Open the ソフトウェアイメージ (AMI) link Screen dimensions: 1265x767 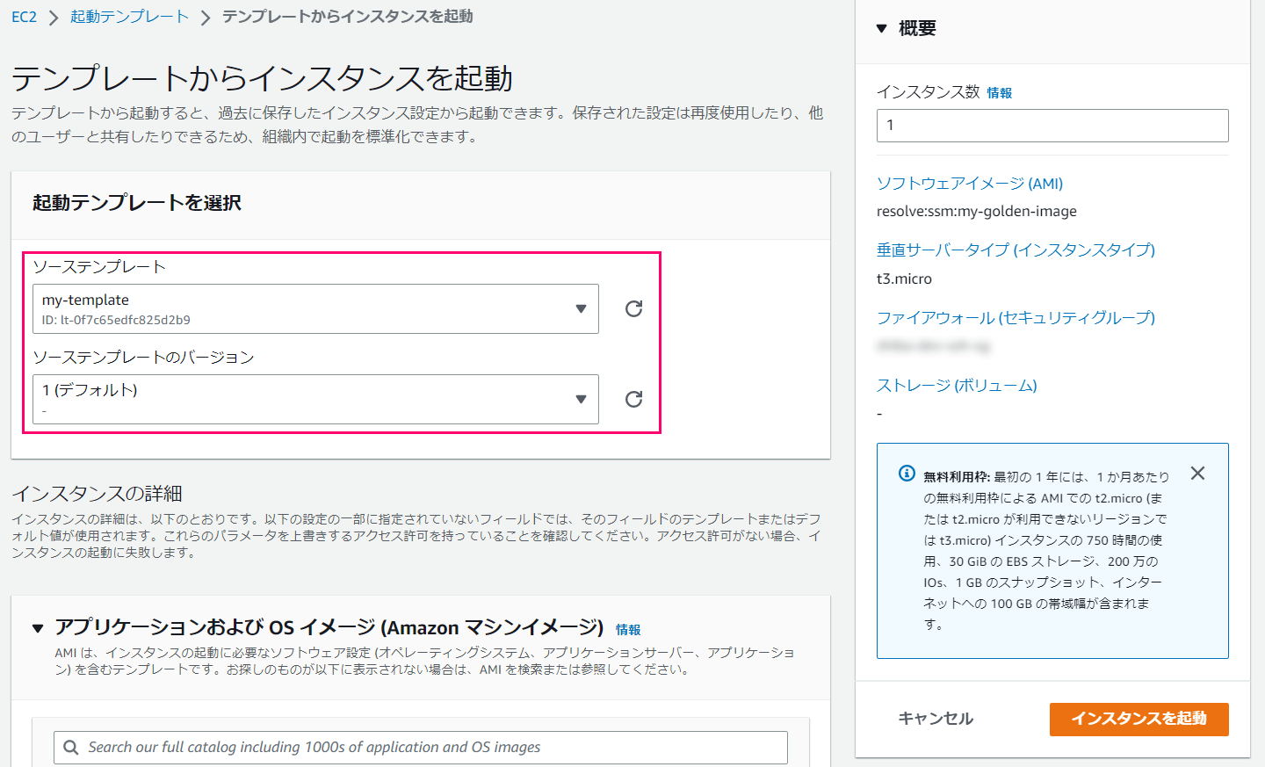[x=969, y=183]
